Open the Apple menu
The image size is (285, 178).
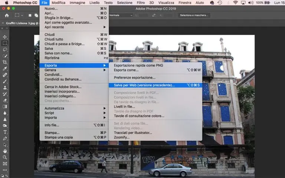coord(7,3)
